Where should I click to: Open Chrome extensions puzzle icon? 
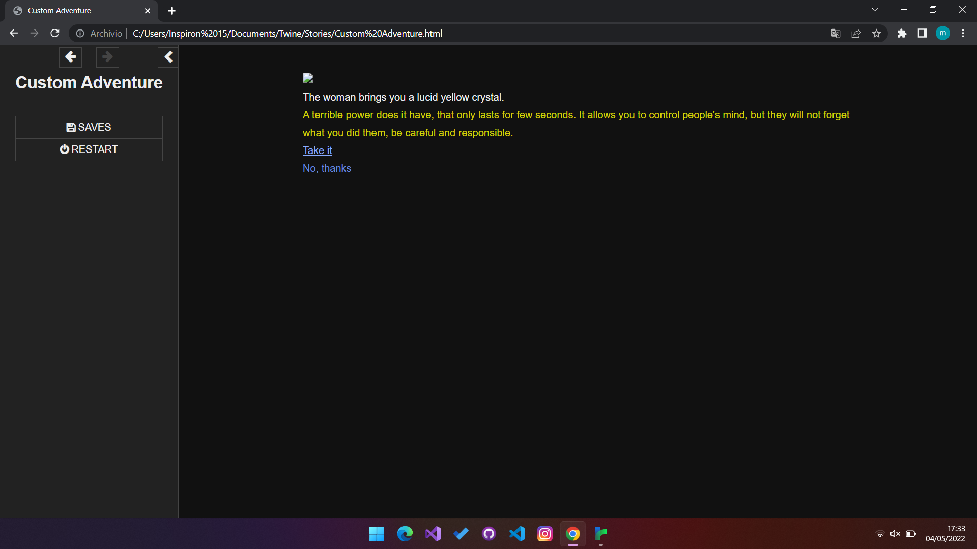(x=902, y=34)
